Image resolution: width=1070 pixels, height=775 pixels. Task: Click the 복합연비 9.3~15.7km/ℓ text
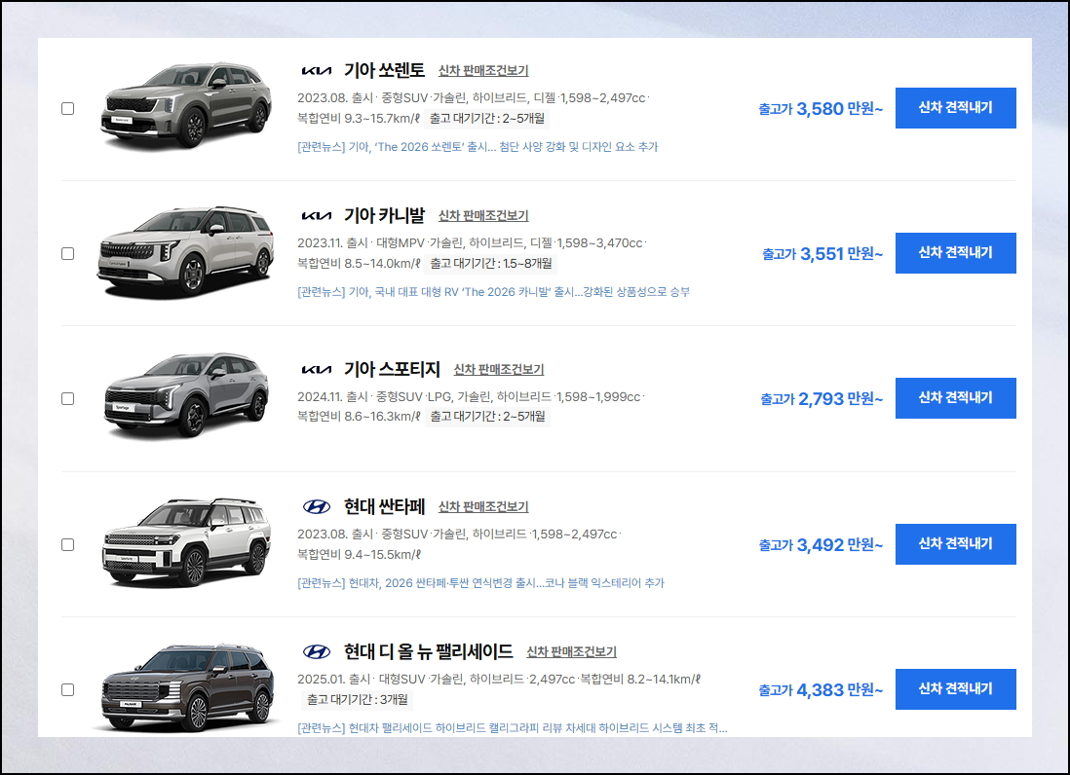pos(359,119)
